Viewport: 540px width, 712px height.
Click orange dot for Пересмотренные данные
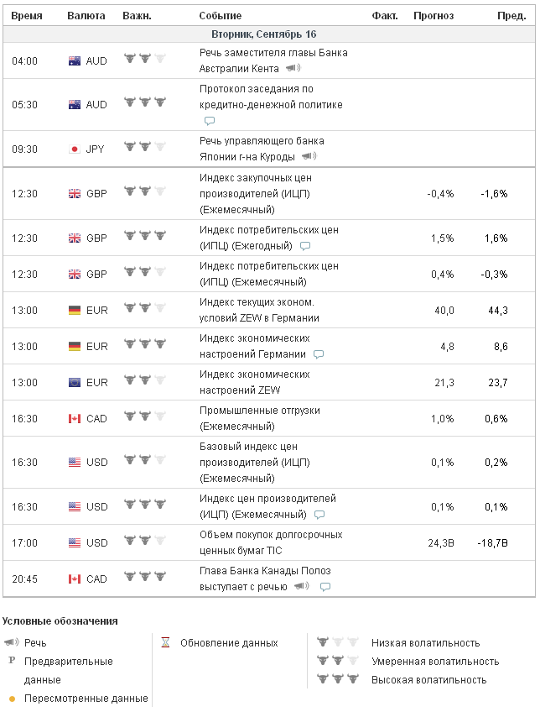(12, 698)
